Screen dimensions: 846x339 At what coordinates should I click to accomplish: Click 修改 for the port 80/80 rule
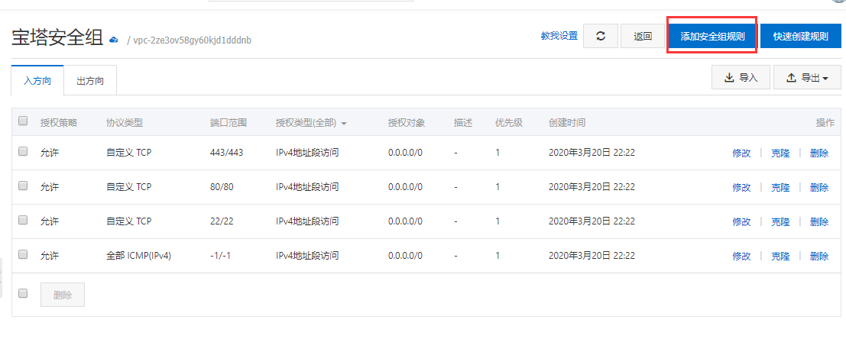(741, 187)
